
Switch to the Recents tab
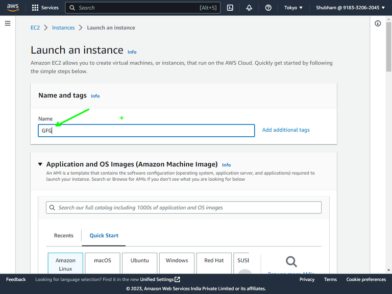pyautogui.click(x=64, y=235)
